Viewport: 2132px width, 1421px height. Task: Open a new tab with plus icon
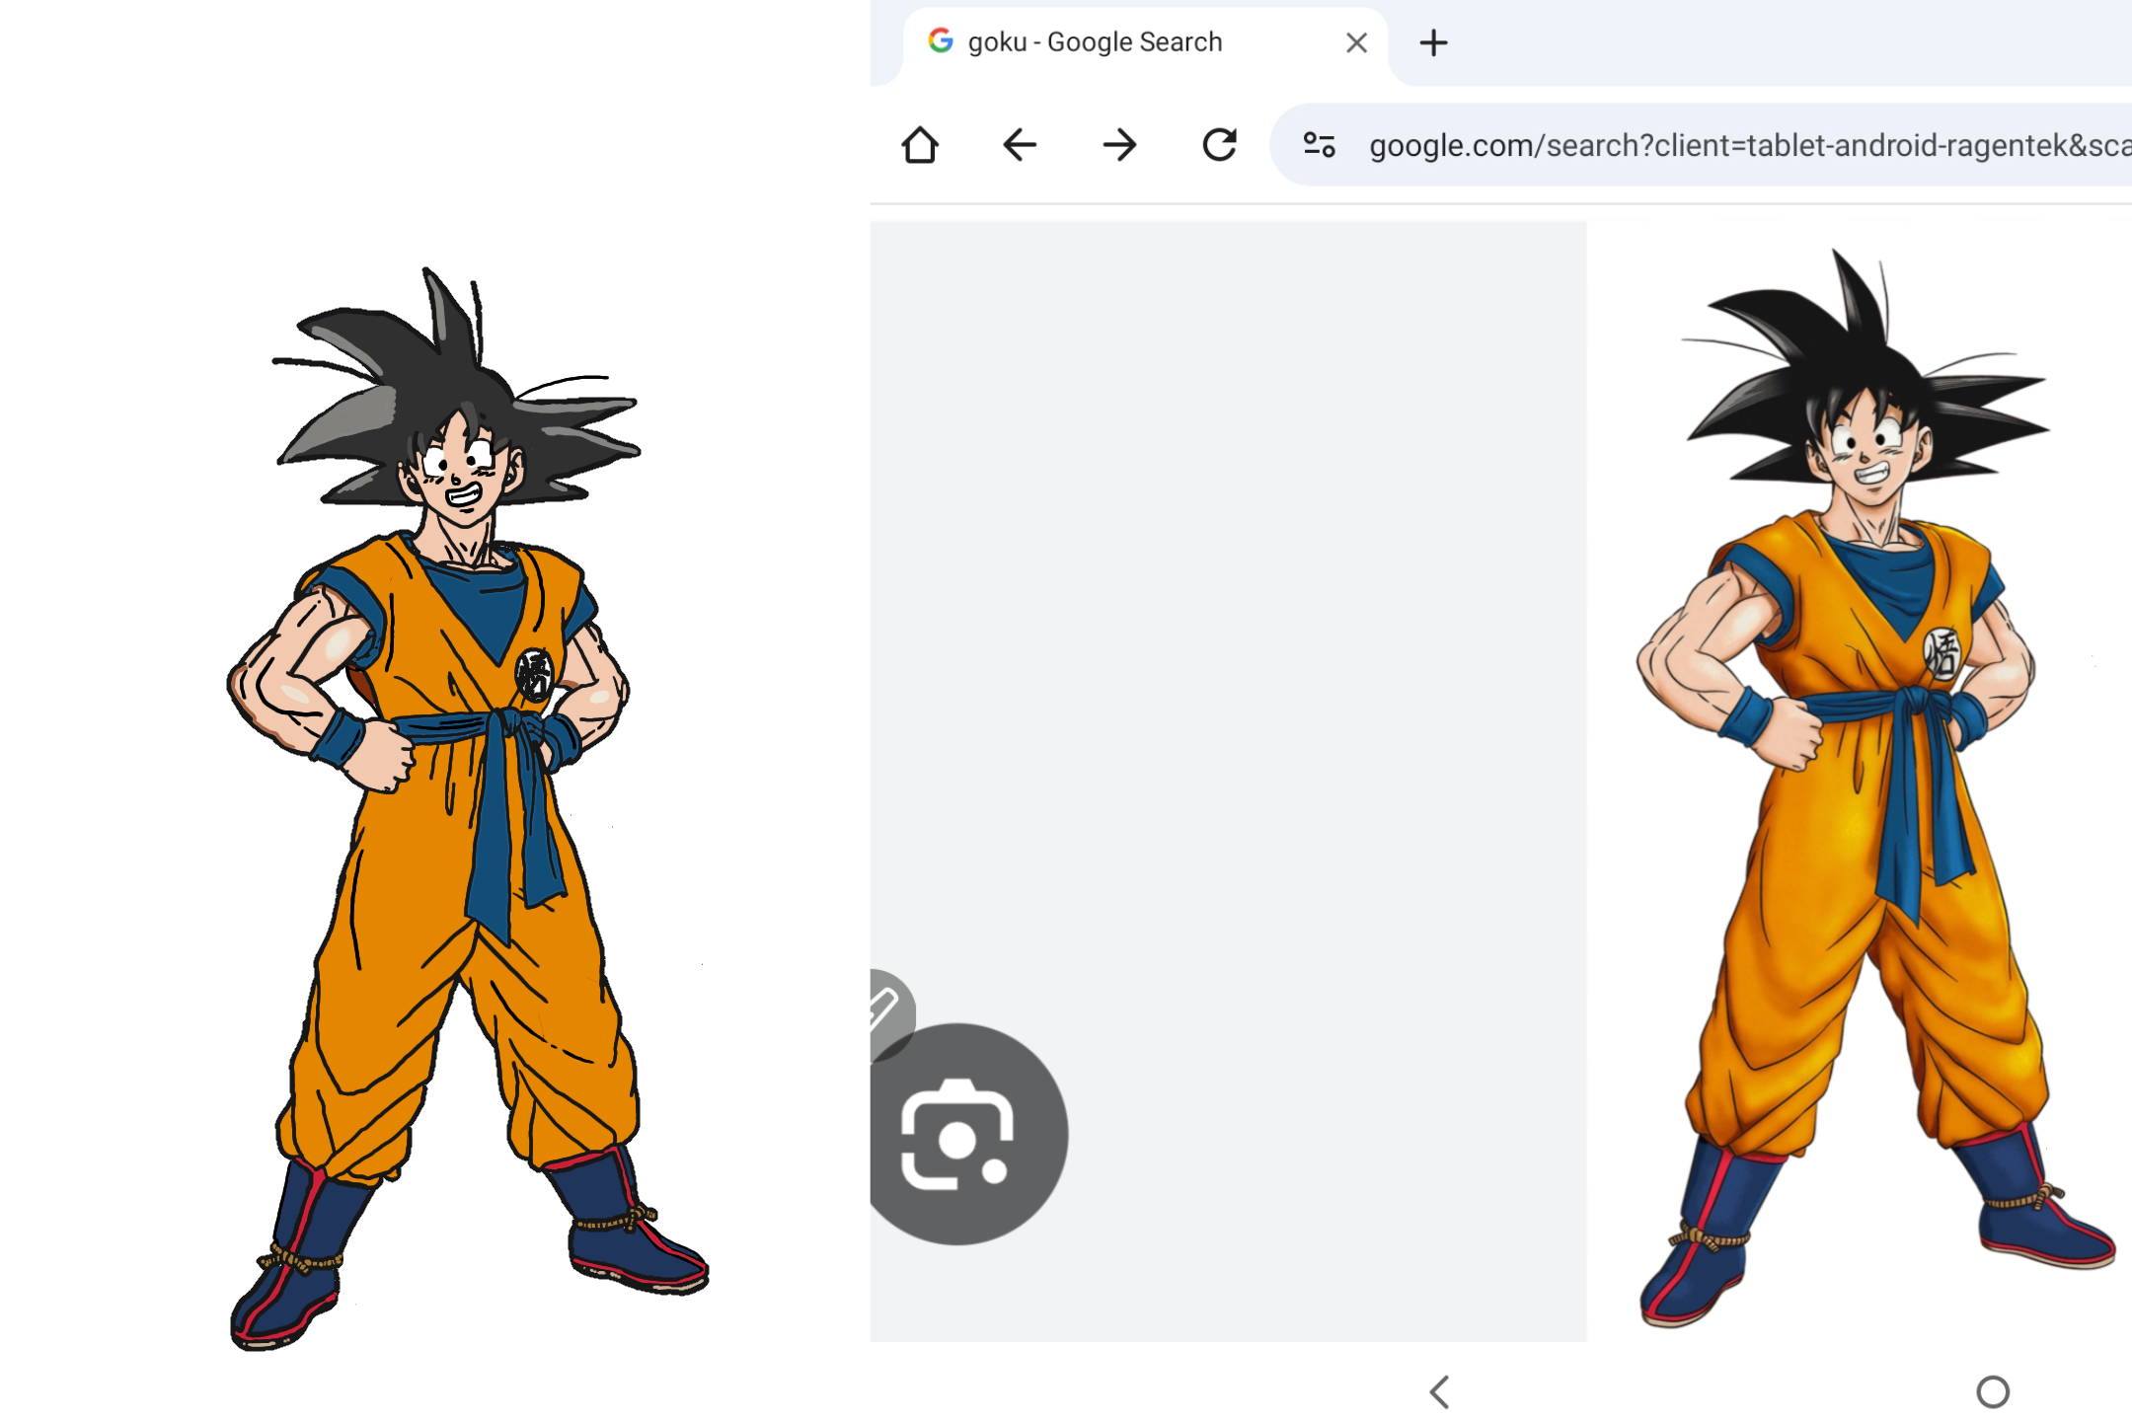[x=1433, y=42]
